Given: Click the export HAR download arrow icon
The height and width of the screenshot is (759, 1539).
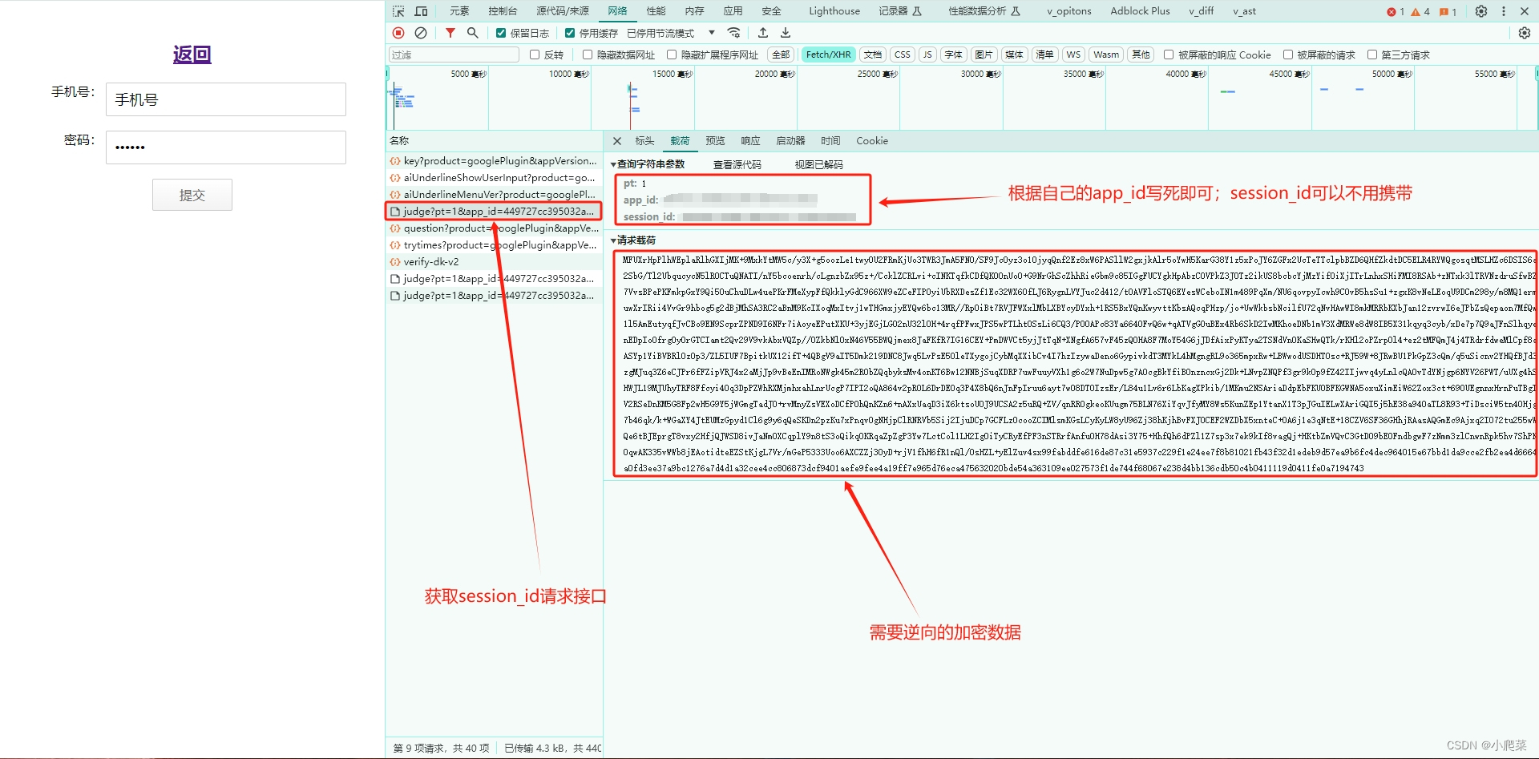Looking at the screenshot, I should [x=786, y=33].
